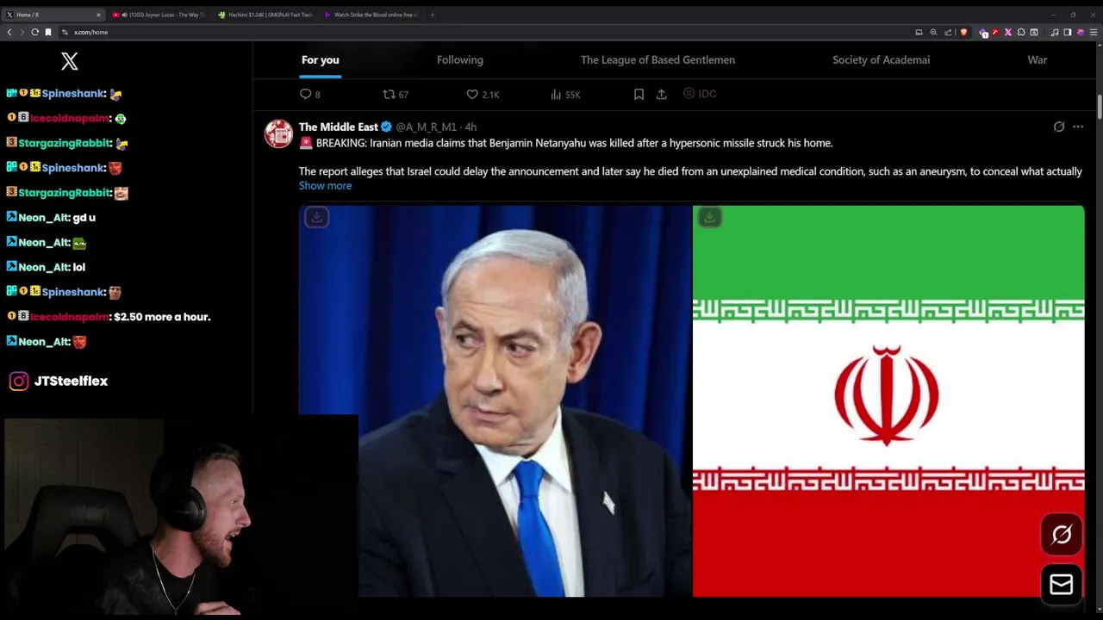
Task: Open the floating Grok button
Action: pyautogui.click(x=1062, y=535)
